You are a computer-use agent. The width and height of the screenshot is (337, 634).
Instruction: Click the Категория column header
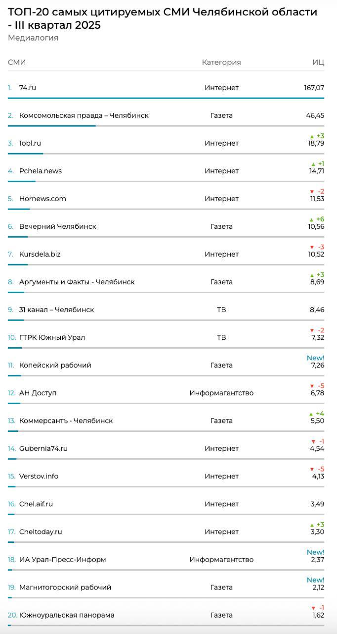point(221,62)
